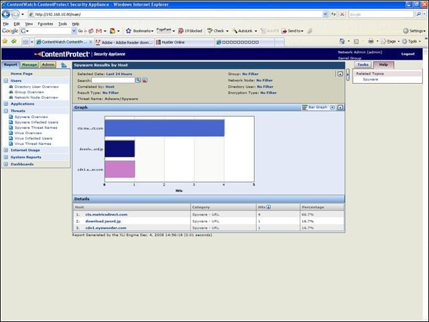This screenshot has width=429, height=322.
Task: Click the Check spelling toolbar button
Action: pyautogui.click(x=216, y=31)
